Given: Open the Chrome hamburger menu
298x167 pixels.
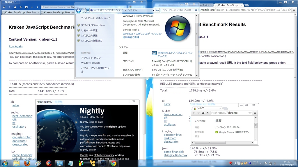Looking at the screenshot, I should 255,113.
